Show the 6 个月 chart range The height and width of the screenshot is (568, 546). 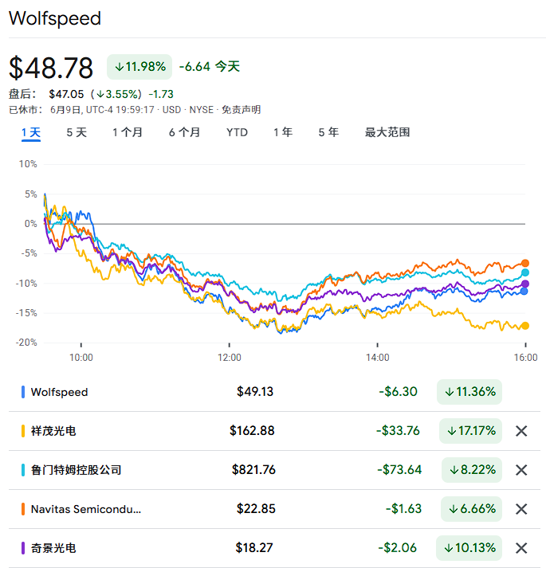(185, 132)
